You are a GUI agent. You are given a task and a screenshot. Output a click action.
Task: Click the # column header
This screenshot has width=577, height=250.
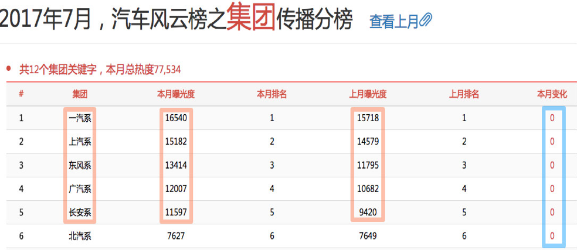(21, 94)
